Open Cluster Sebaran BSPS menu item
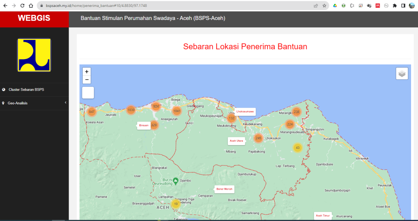Image resolution: width=418 pixels, height=221 pixels. (27, 89)
